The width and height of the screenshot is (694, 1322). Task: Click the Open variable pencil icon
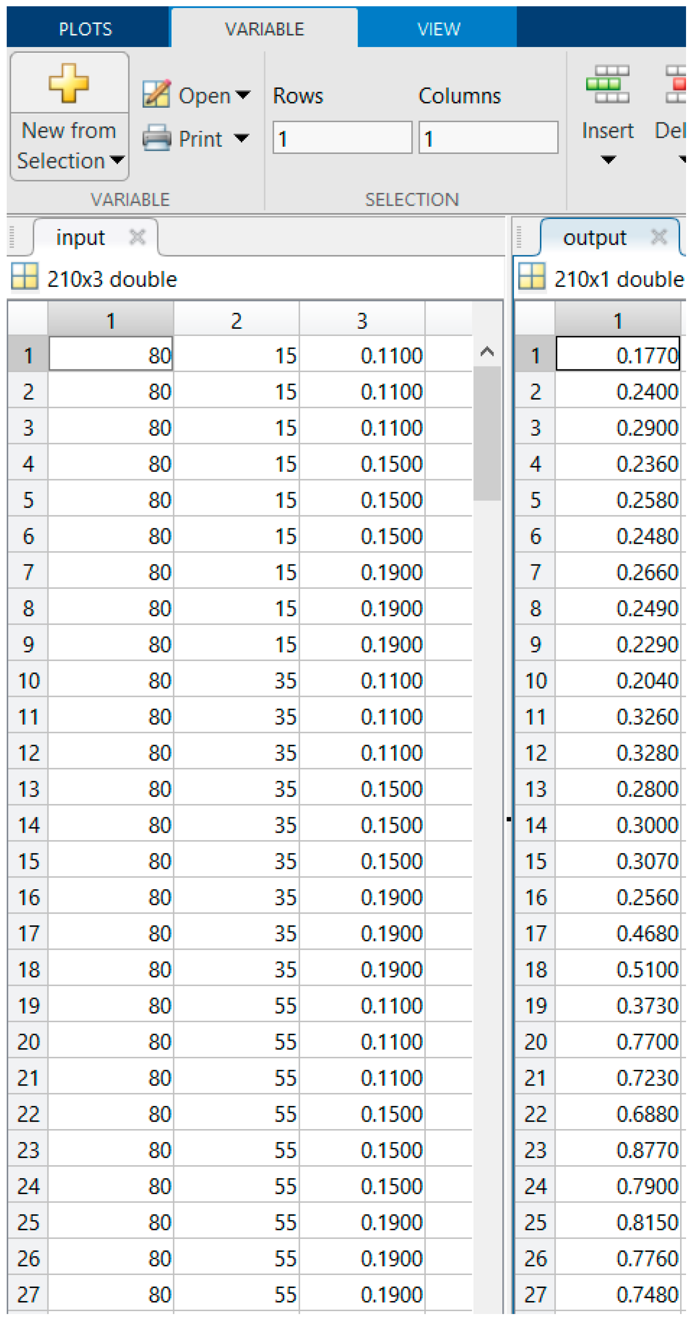pos(156,94)
